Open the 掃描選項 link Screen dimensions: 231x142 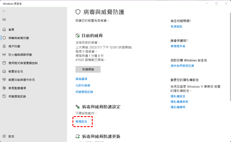pos(81,79)
